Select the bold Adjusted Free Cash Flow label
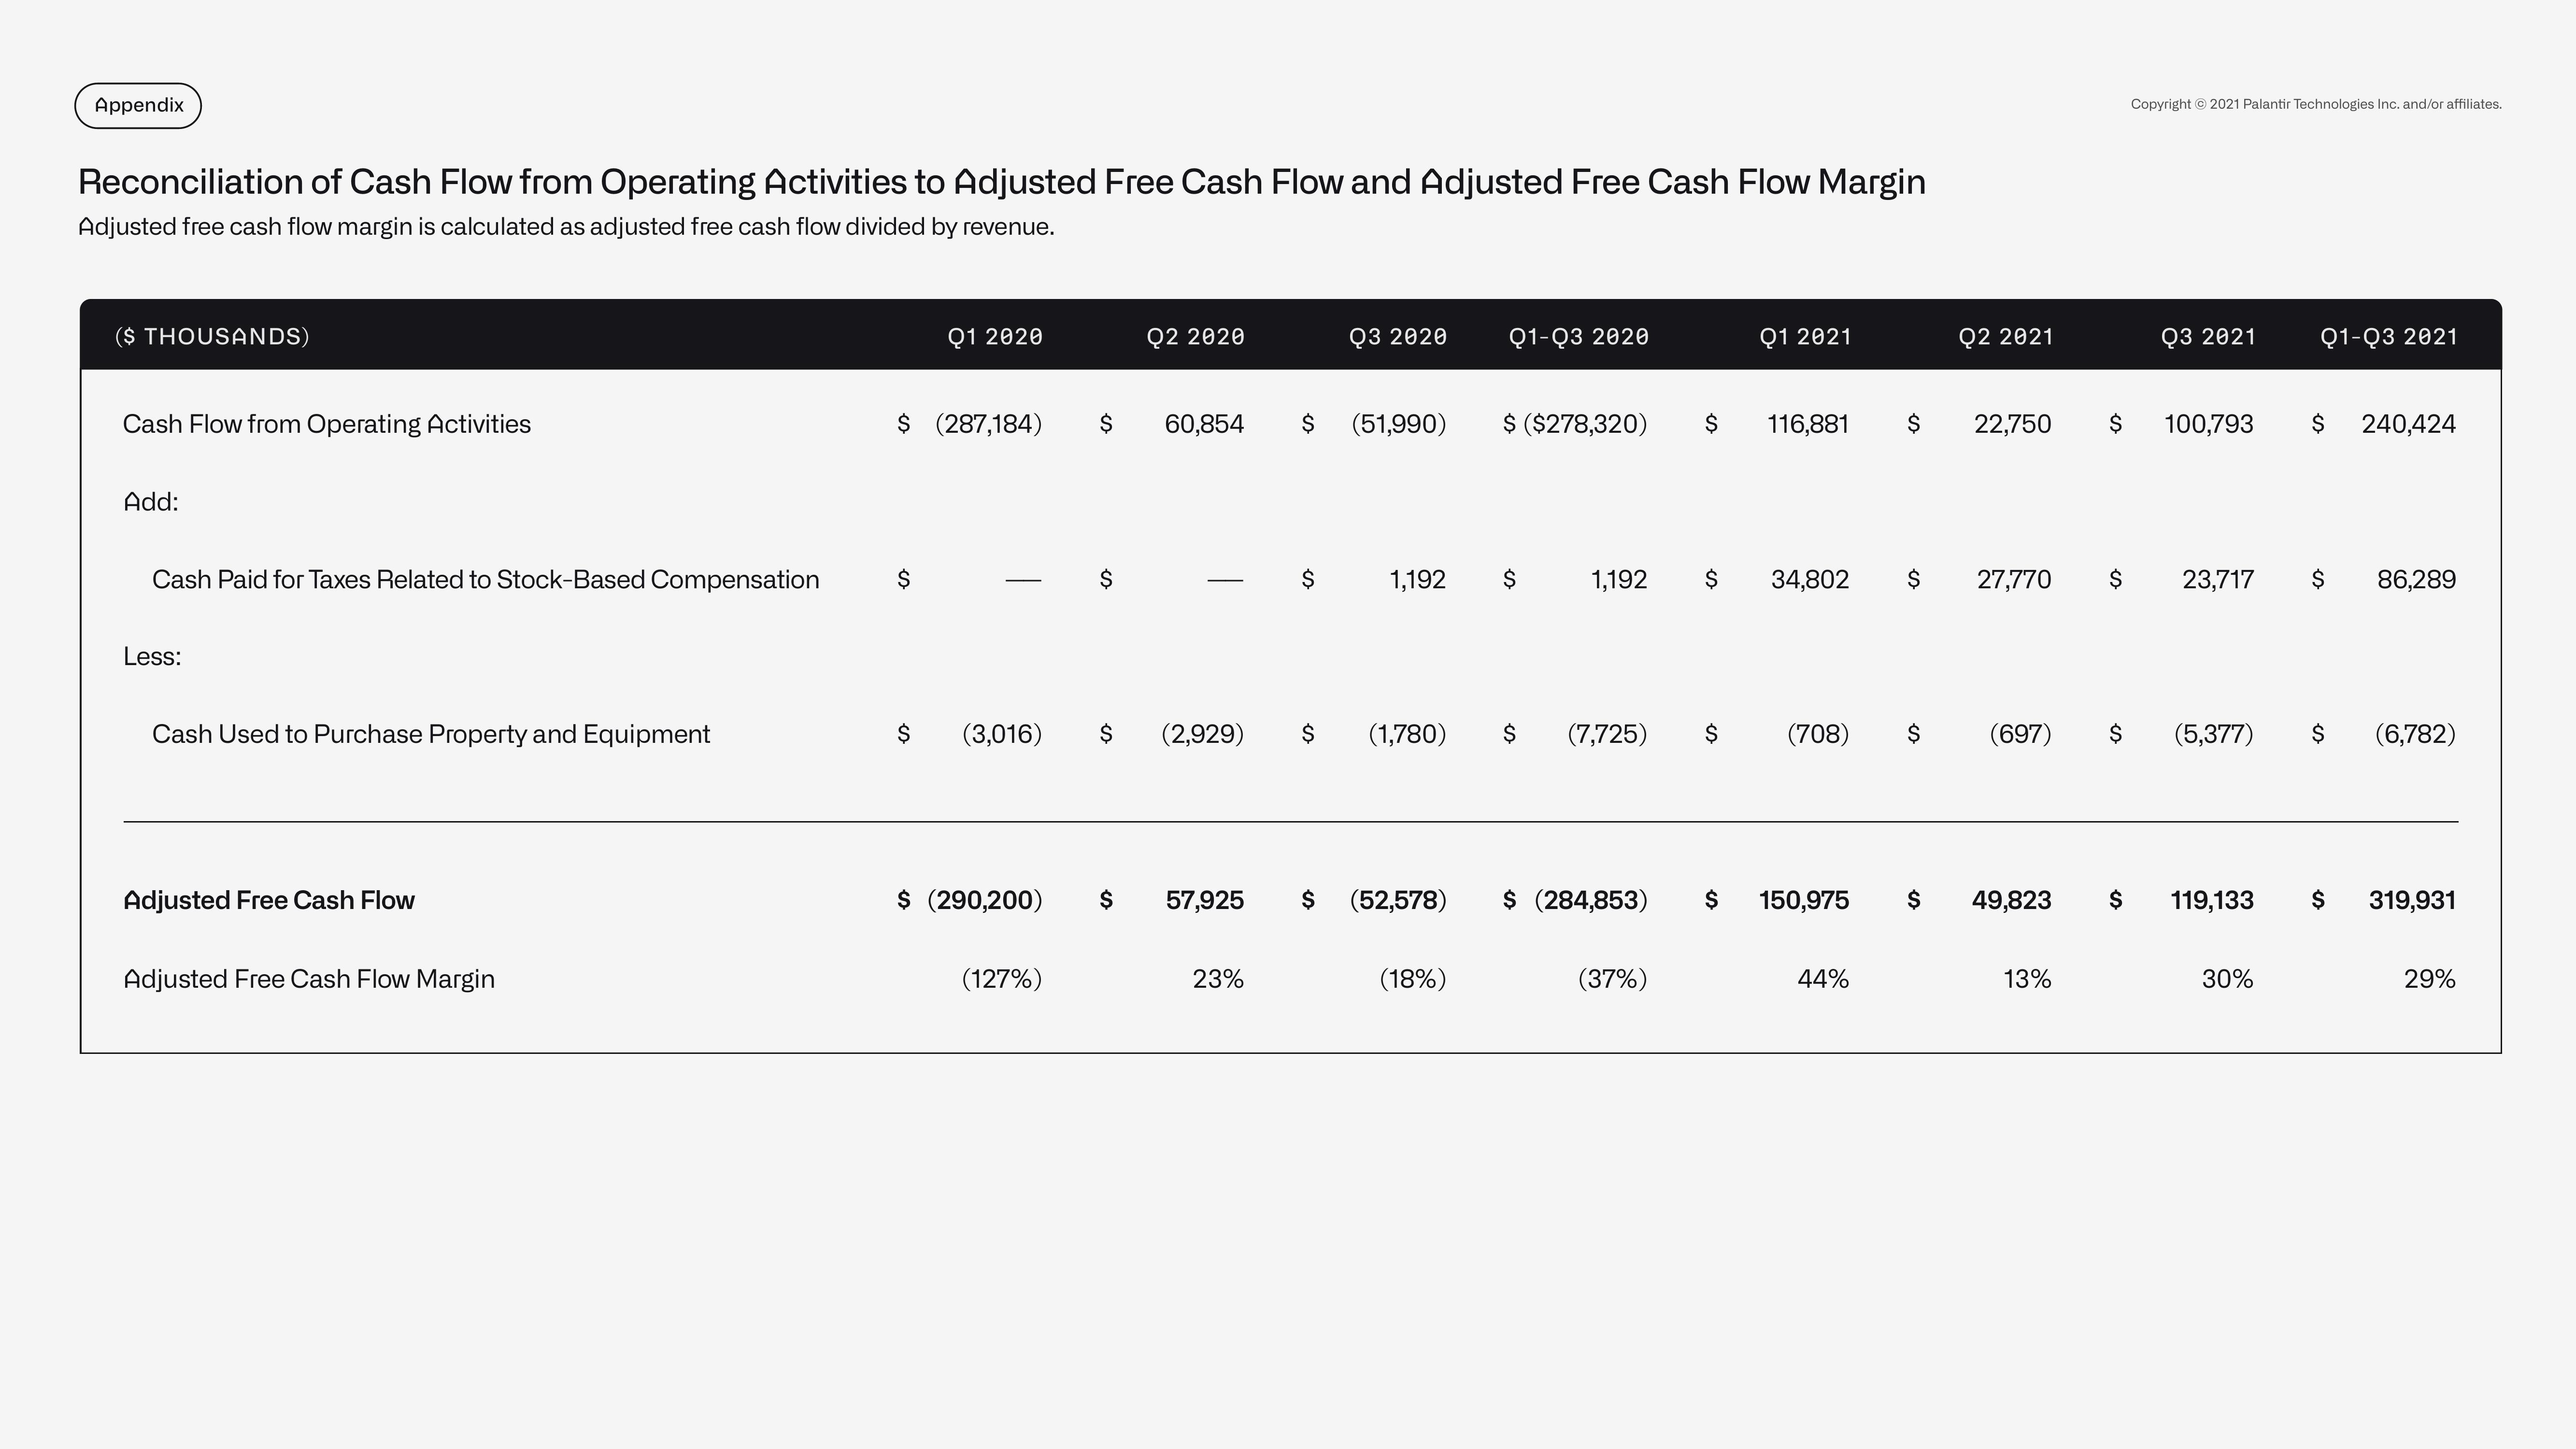 (269, 901)
